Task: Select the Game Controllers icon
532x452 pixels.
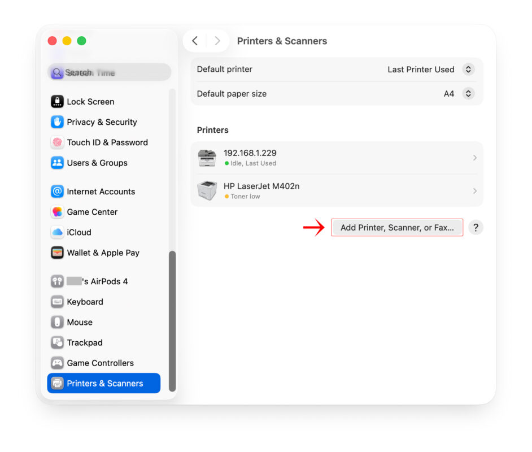Action: point(57,363)
